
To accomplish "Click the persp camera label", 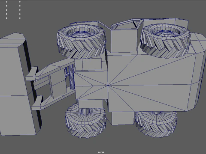I will click(x=101, y=152).
